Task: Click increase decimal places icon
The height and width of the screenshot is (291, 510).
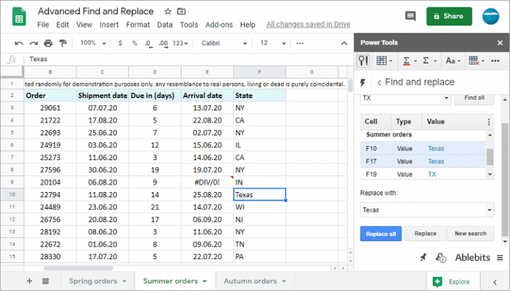Action: pyautogui.click(x=164, y=44)
